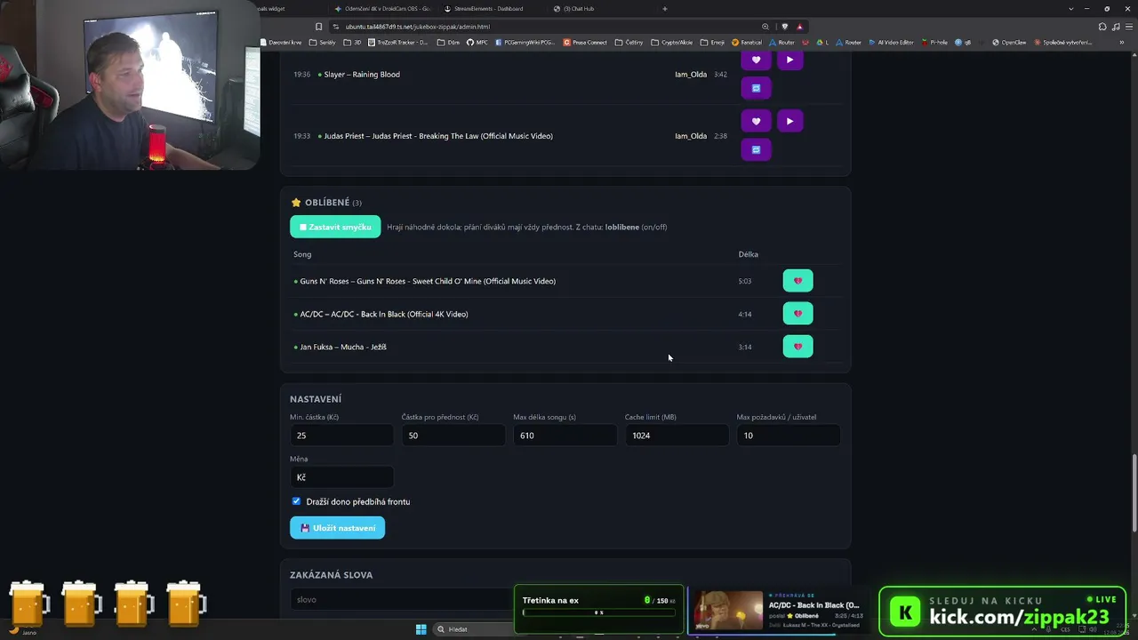Click the Třetinka na ex progress bar
Viewport: 1138px width, 640px height.
click(x=598, y=612)
